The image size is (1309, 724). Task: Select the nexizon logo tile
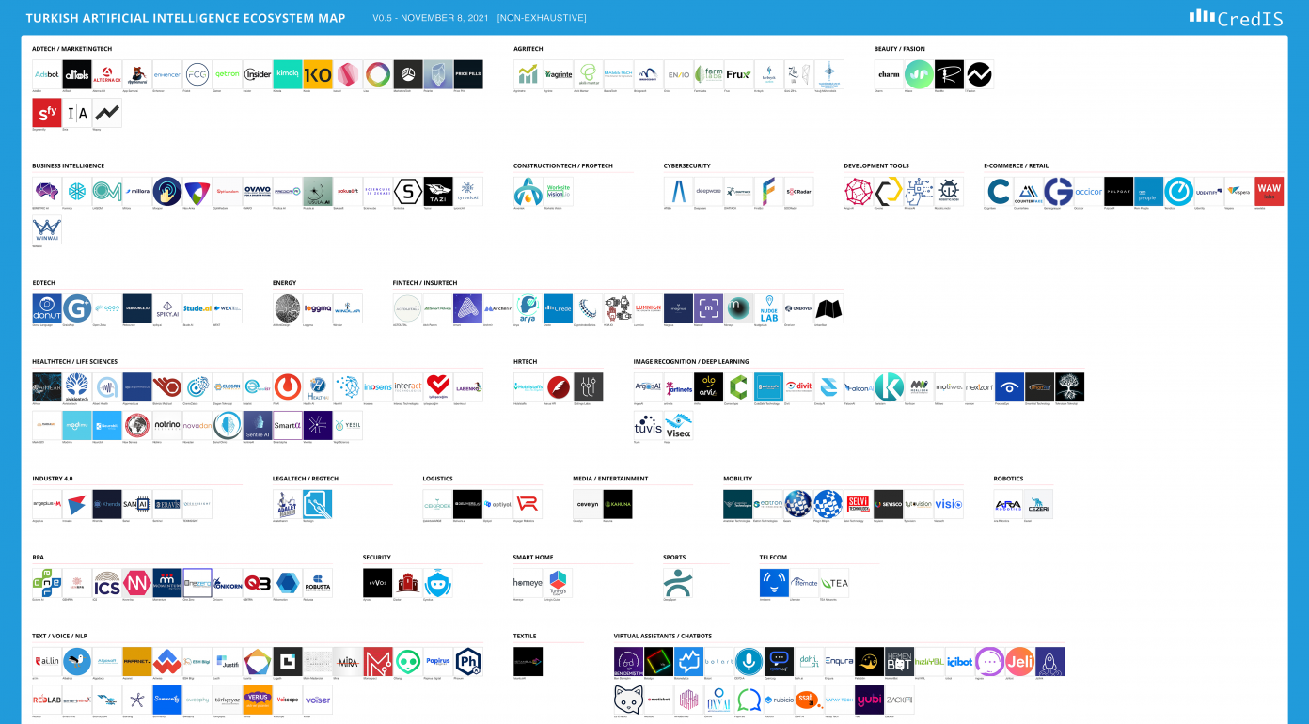pos(979,386)
